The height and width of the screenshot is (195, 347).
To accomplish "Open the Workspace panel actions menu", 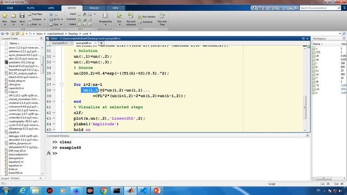I will (344, 38).
